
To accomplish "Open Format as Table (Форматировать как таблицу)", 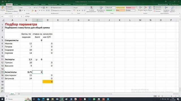I will pos(101,9).
